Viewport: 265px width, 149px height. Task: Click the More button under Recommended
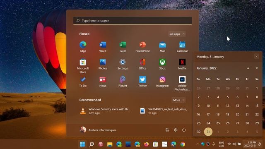[178, 100]
